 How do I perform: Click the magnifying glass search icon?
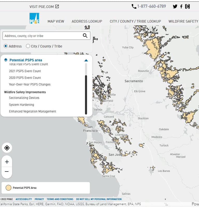[x=85, y=35]
